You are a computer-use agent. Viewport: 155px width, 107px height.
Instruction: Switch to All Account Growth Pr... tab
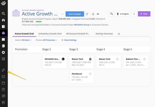click(x=78, y=34)
